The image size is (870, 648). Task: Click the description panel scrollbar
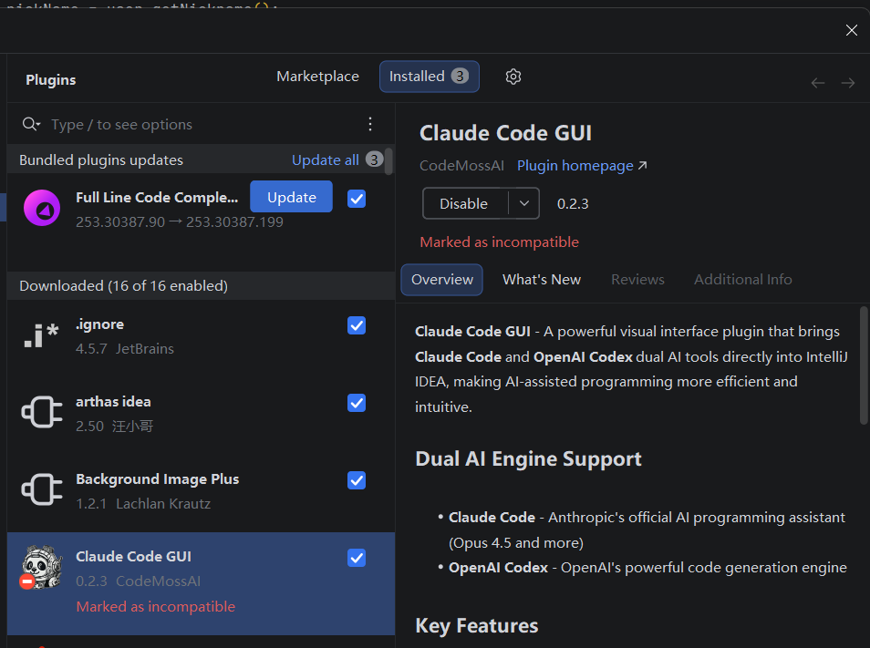(864, 365)
